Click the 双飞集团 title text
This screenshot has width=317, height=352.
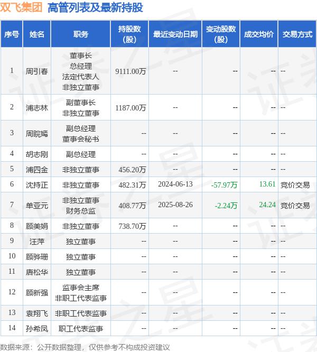[x=21, y=7]
